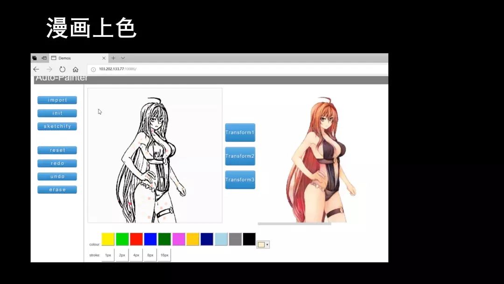Image resolution: width=504 pixels, height=284 pixels.
Task: Close the Demos tab
Action: click(x=104, y=58)
